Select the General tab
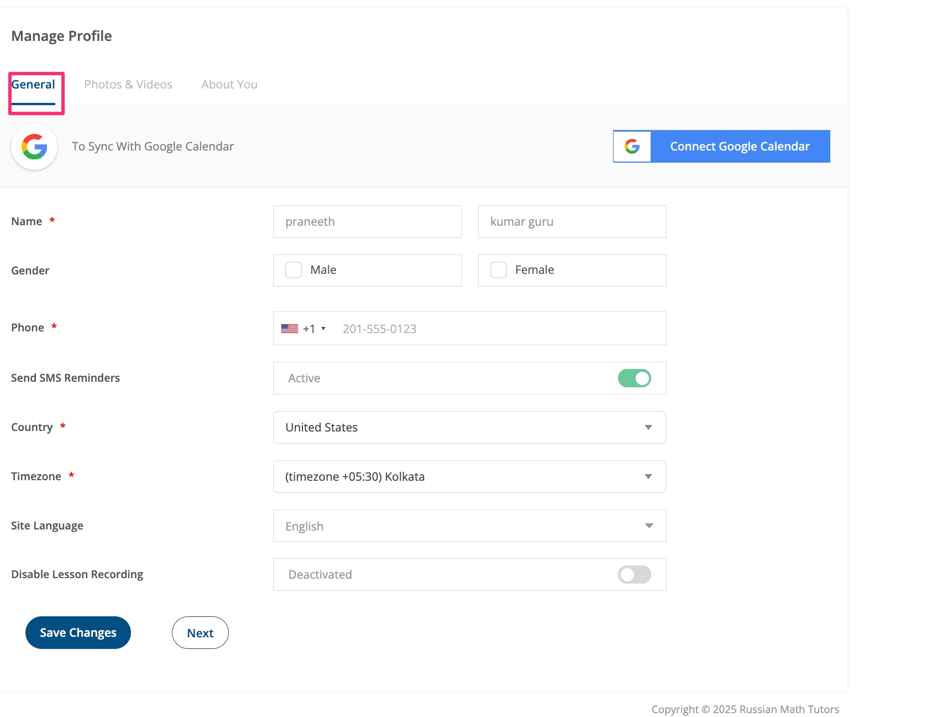The width and height of the screenshot is (932, 717). (x=33, y=85)
